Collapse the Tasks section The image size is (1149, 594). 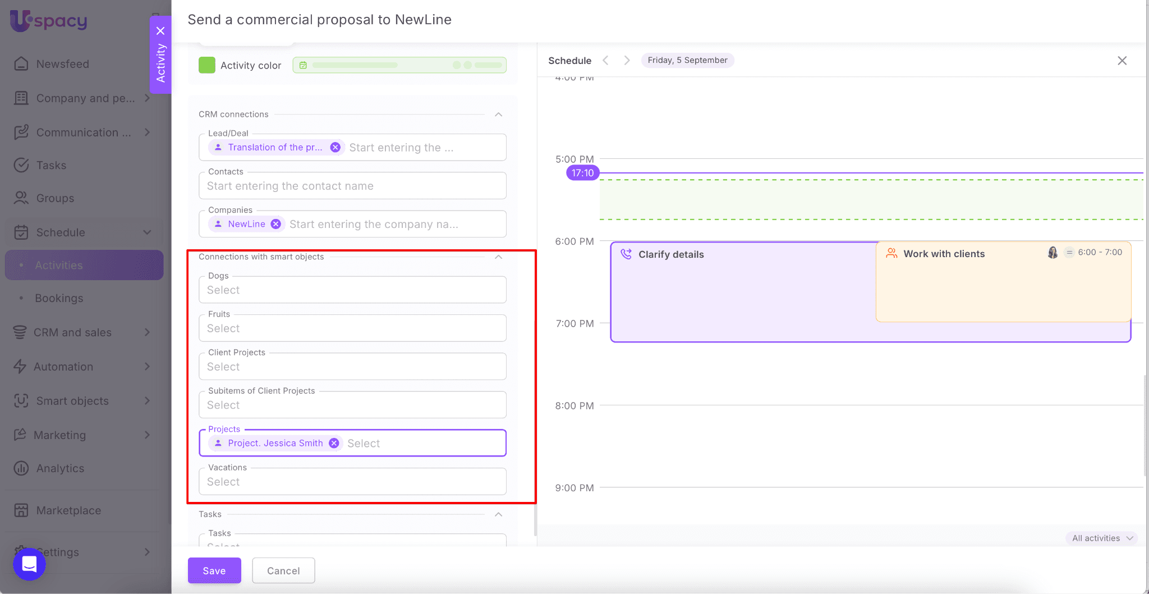click(498, 514)
